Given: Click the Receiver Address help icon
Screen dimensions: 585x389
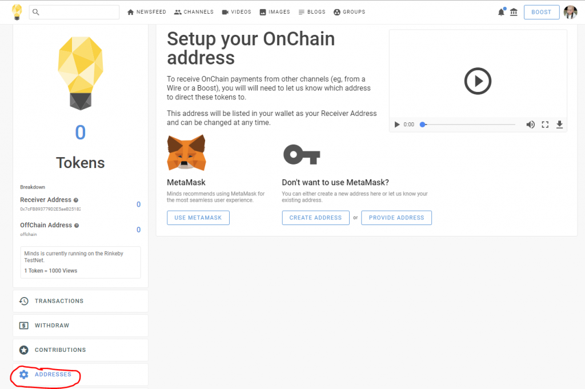Looking at the screenshot, I should pyautogui.click(x=76, y=200).
